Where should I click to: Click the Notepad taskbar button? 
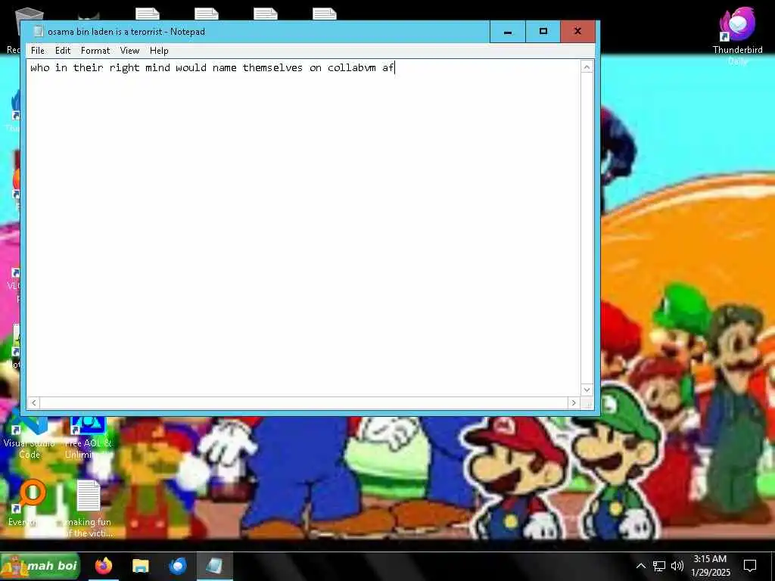pyautogui.click(x=214, y=566)
